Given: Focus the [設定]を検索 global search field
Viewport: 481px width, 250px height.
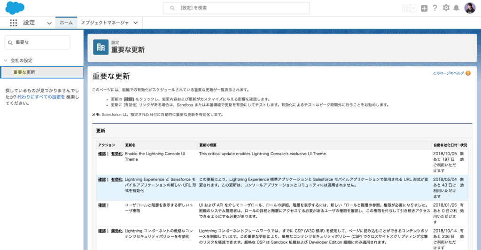Looking at the screenshot, I should tap(236, 8).
